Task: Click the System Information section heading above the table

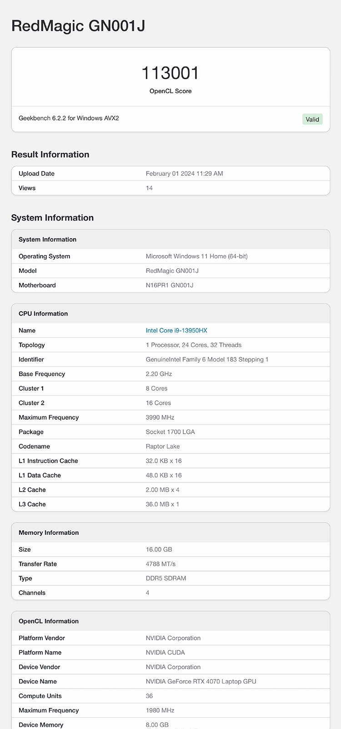Action: (52, 218)
